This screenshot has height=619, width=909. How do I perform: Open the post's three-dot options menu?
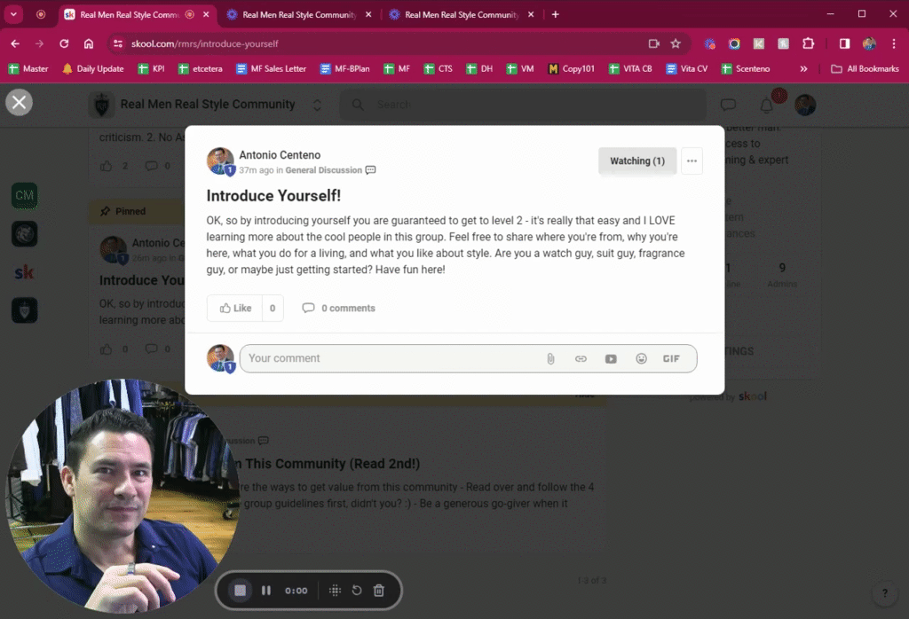pyautogui.click(x=692, y=161)
